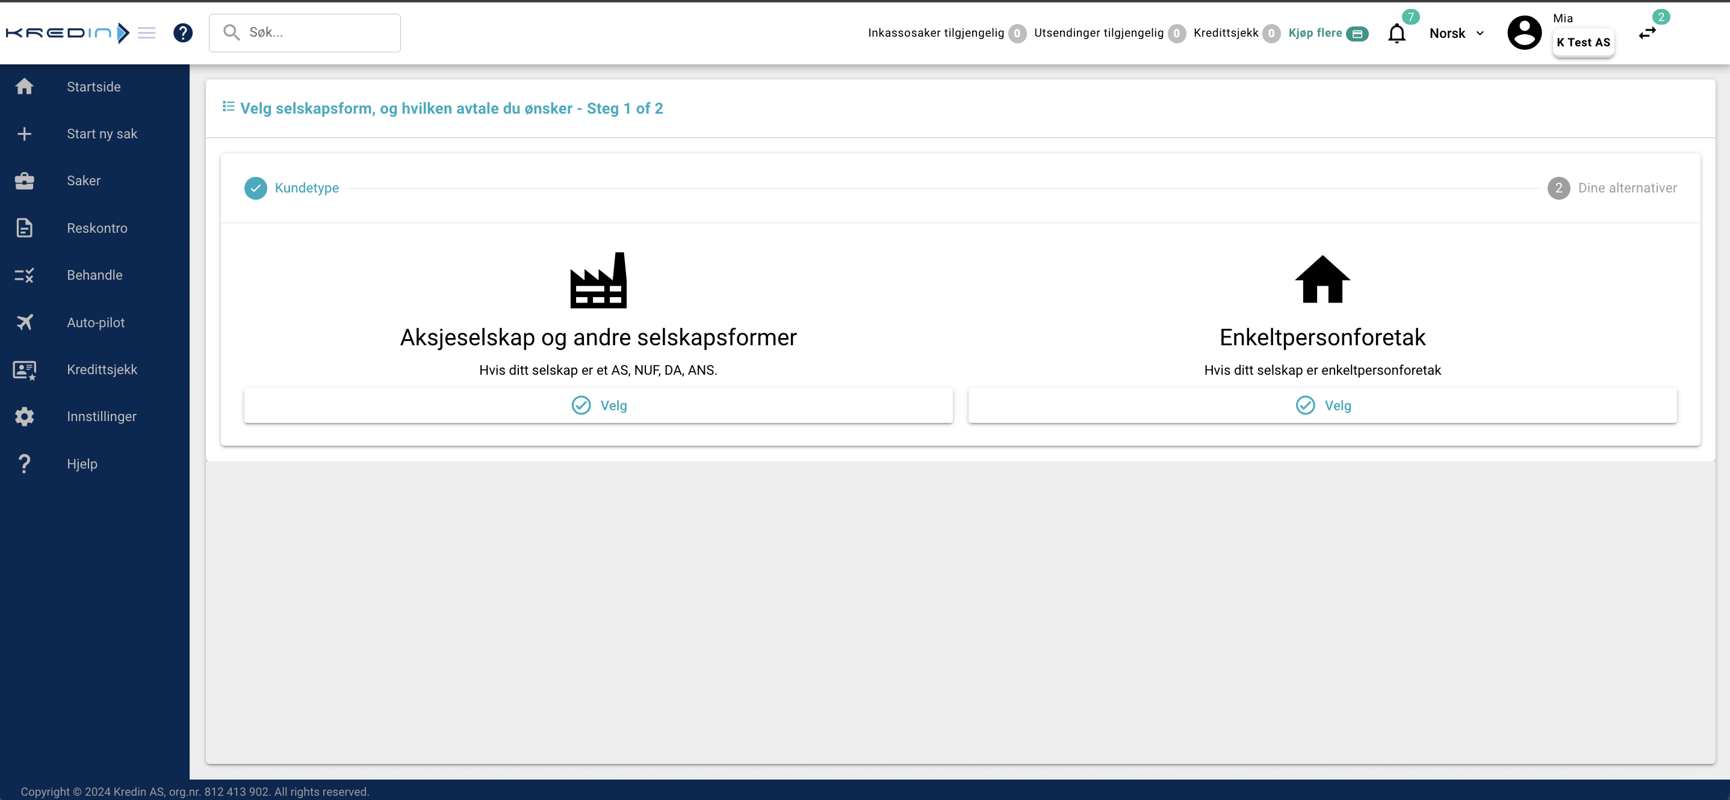Image resolution: width=1730 pixels, height=800 pixels.
Task: Click the K Test AS company badge
Action: click(1583, 42)
